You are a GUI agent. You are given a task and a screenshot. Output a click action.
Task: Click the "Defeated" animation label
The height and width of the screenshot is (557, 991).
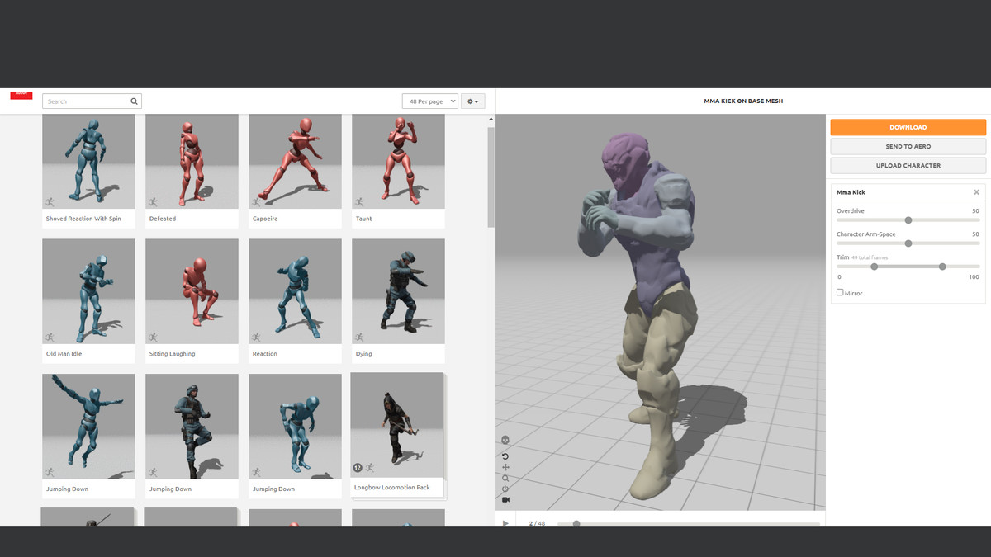(x=163, y=219)
